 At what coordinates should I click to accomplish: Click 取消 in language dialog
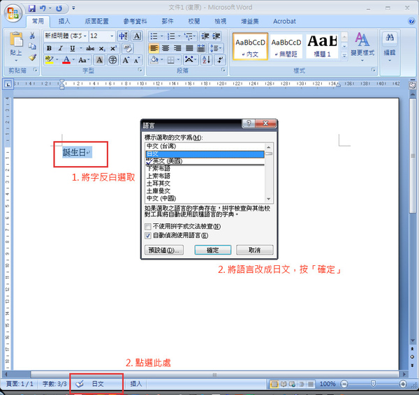point(255,251)
